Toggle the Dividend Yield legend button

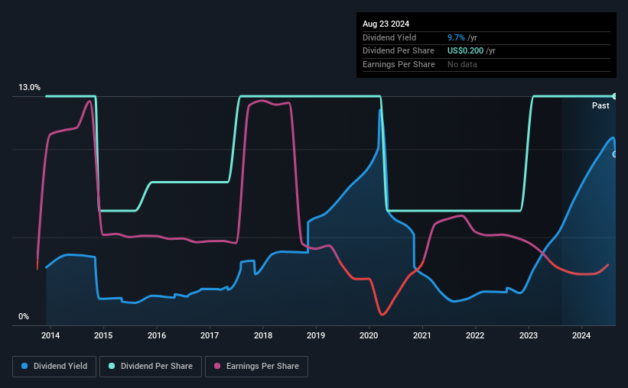(x=54, y=366)
